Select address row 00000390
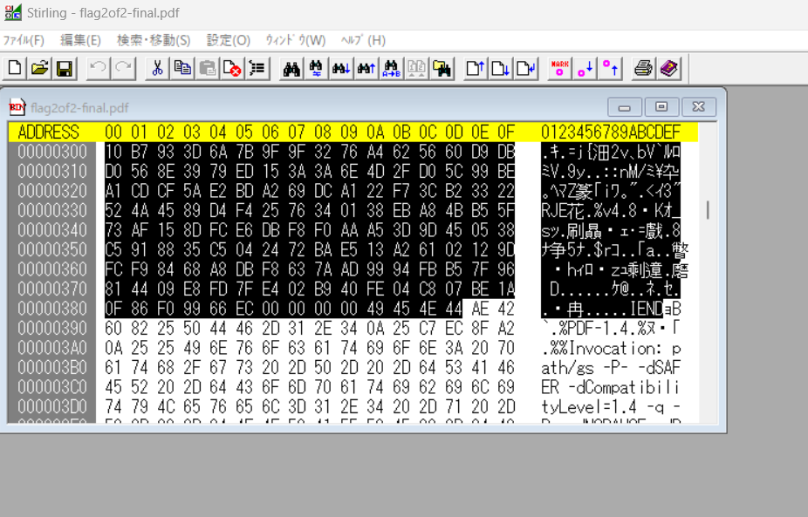Image resolution: width=808 pixels, height=517 pixels. click(52, 328)
